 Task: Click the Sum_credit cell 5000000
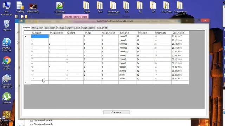pyautogui.click(x=127, y=44)
